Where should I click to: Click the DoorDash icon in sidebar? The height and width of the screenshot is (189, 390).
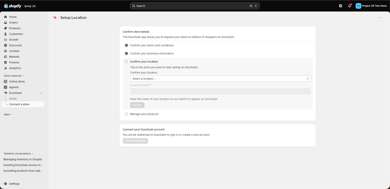click(6, 93)
